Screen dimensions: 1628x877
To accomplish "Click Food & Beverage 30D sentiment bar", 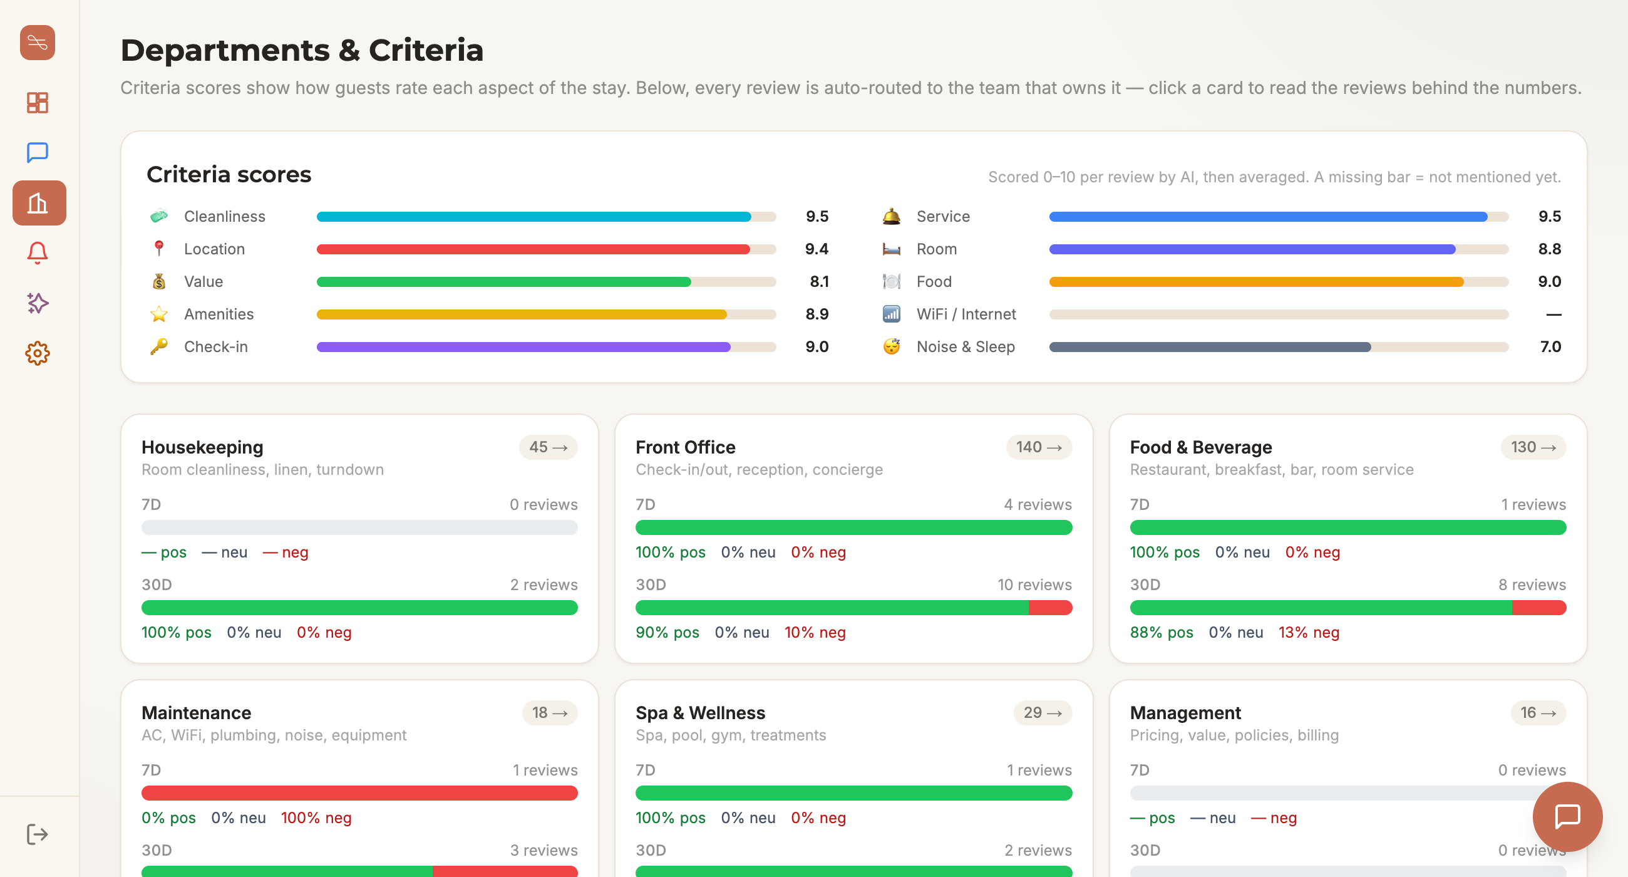I will click(x=1348, y=608).
